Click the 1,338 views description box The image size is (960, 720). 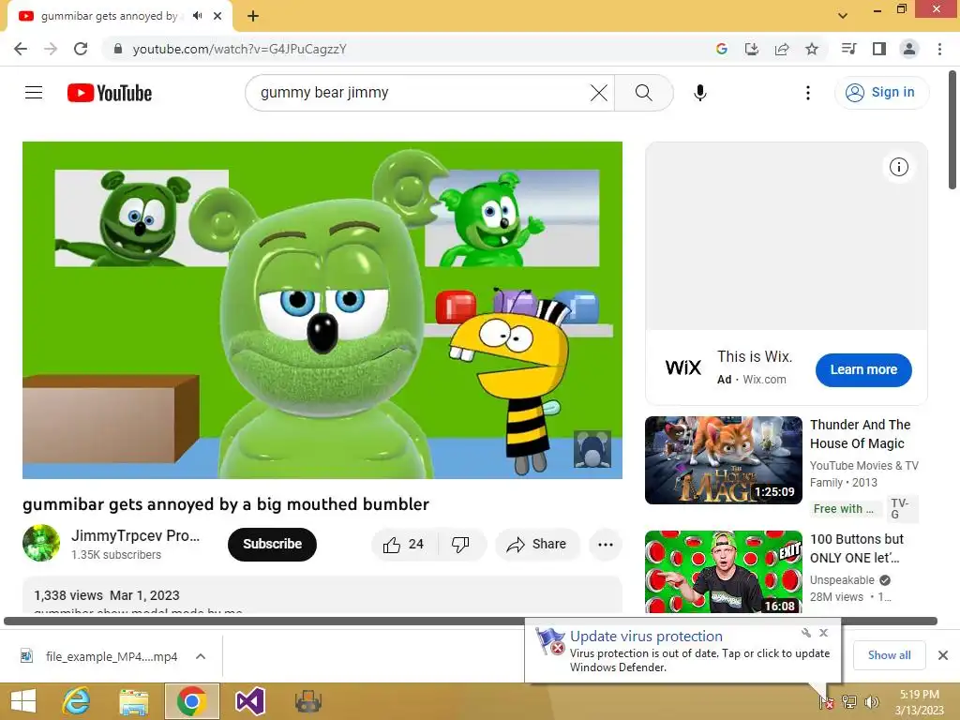pos(322,594)
